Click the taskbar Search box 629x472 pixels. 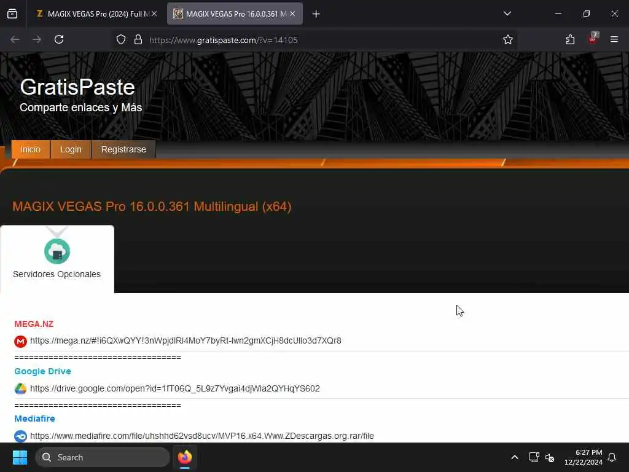[x=103, y=457]
